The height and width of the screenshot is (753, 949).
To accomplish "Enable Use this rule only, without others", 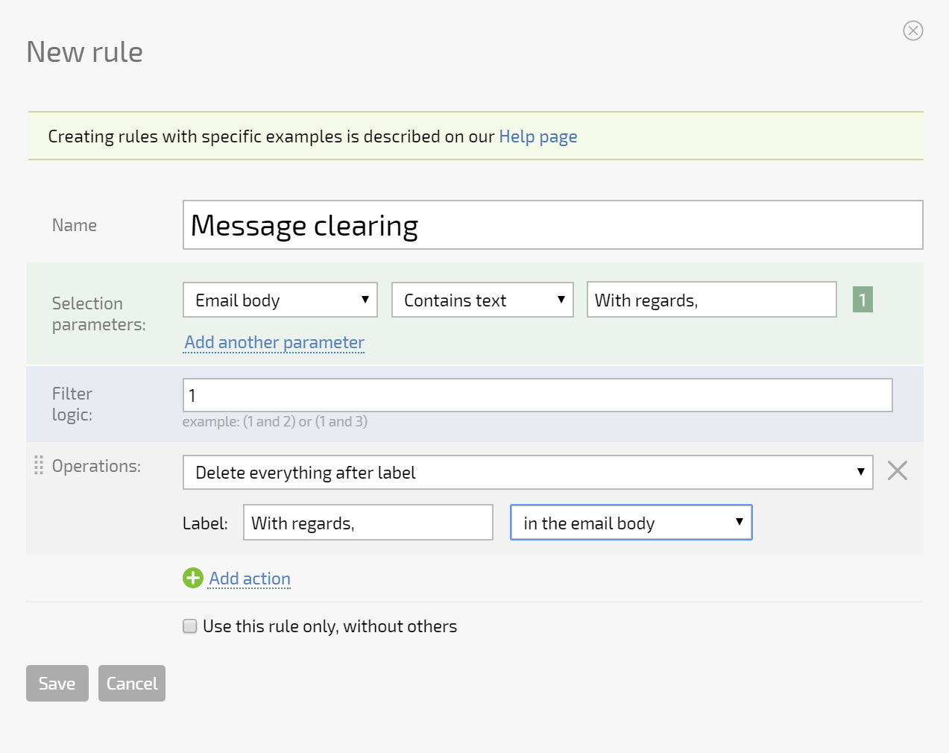I will tap(190, 626).
